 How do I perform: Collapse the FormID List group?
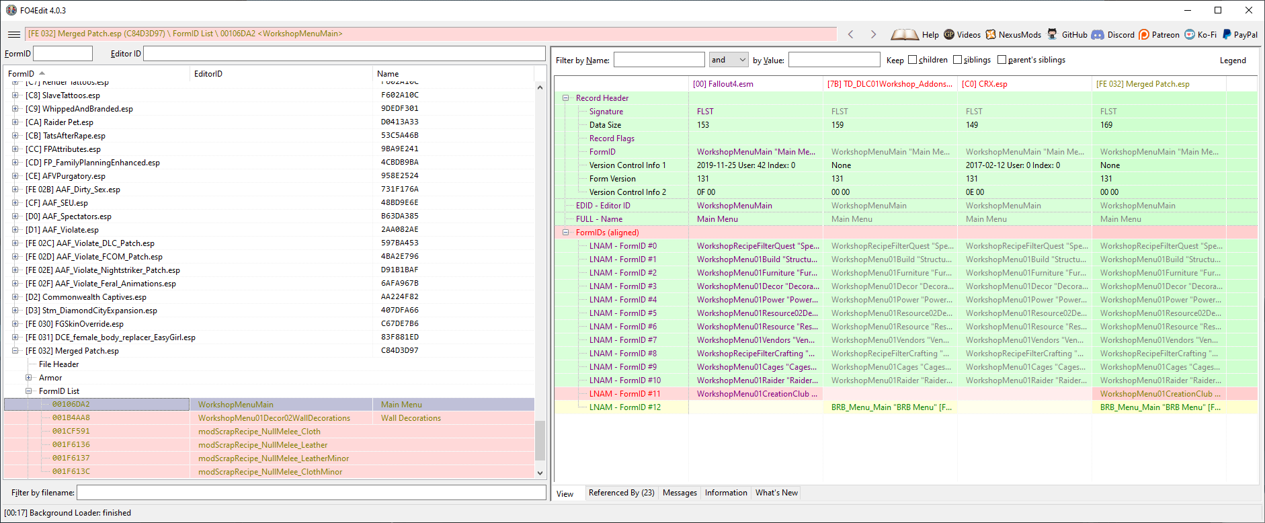pos(29,391)
